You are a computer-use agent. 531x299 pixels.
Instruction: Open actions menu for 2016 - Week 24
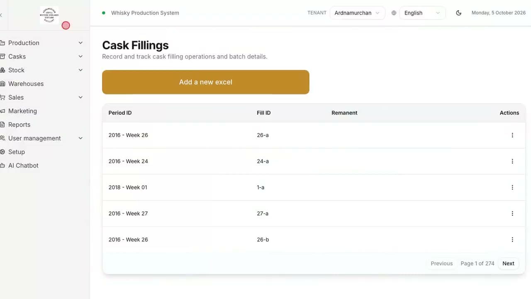pos(512,161)
